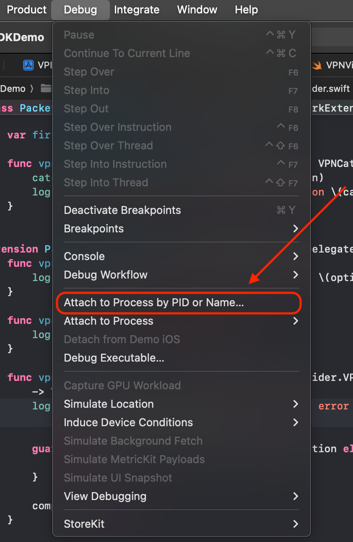Expand the View Debugging submenu
The height and width of the screenshot is (542, 353).
pyautogui.click(x=181, y=496)
